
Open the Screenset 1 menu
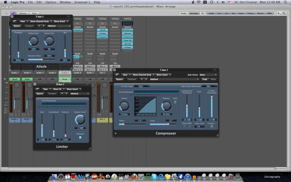[x=82, y=2]
